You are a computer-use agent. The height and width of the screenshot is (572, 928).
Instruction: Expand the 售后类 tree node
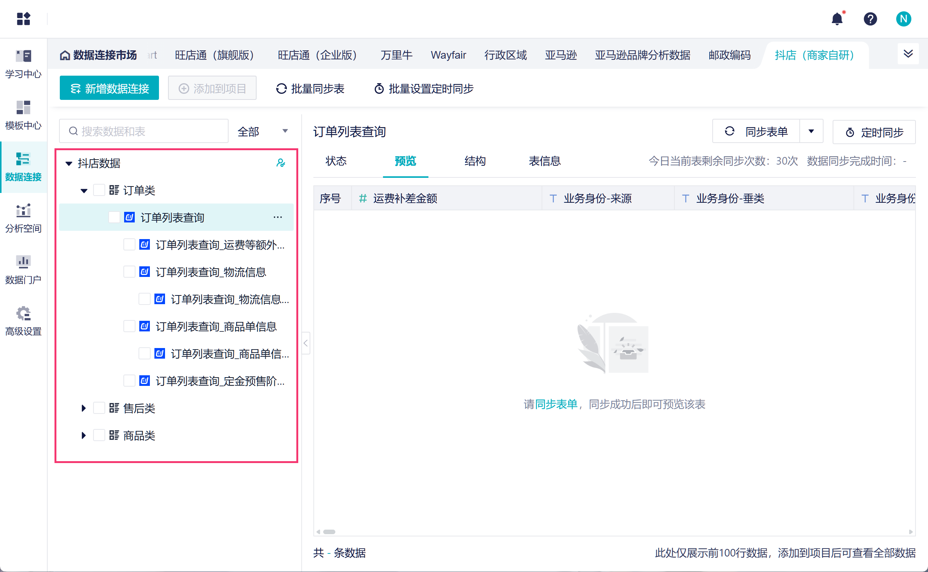pos(84,408)
